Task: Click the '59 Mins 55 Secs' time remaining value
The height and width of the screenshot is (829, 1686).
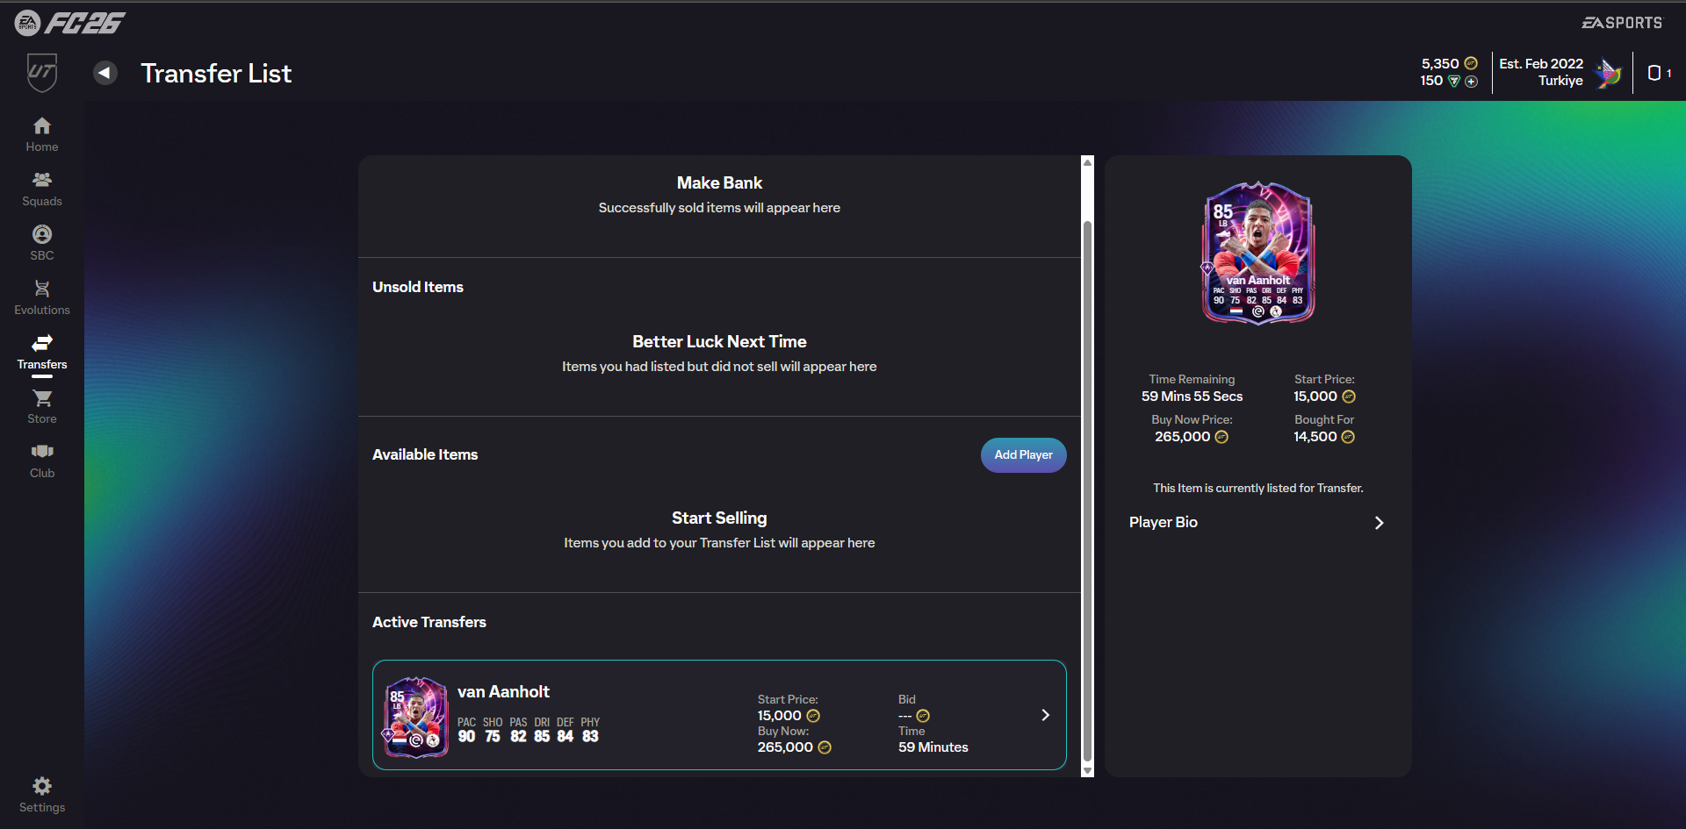Action: (x=1192, y=397)
